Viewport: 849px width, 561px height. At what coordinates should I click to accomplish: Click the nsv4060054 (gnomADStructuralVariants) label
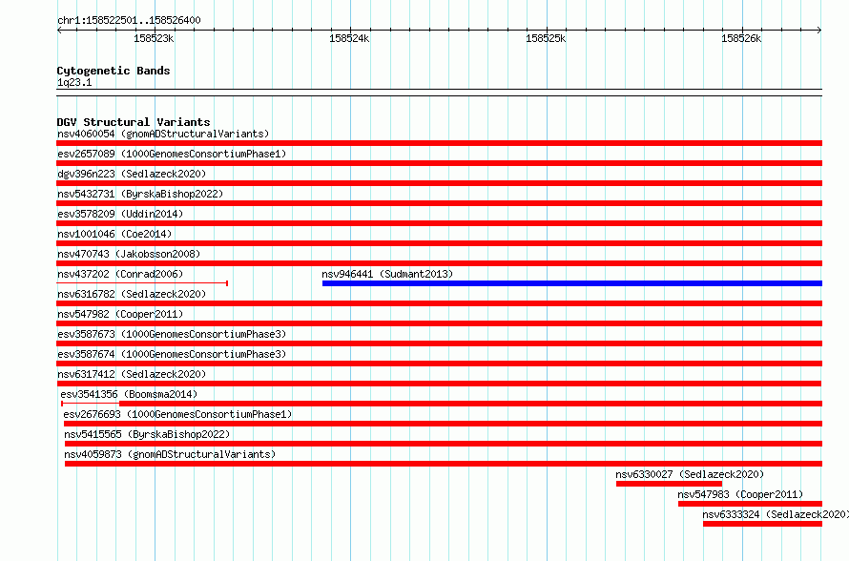pyautogui.click(x=163, y=134)
